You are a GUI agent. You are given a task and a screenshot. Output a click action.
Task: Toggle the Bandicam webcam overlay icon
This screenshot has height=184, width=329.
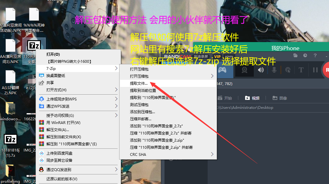coord(245,70)
